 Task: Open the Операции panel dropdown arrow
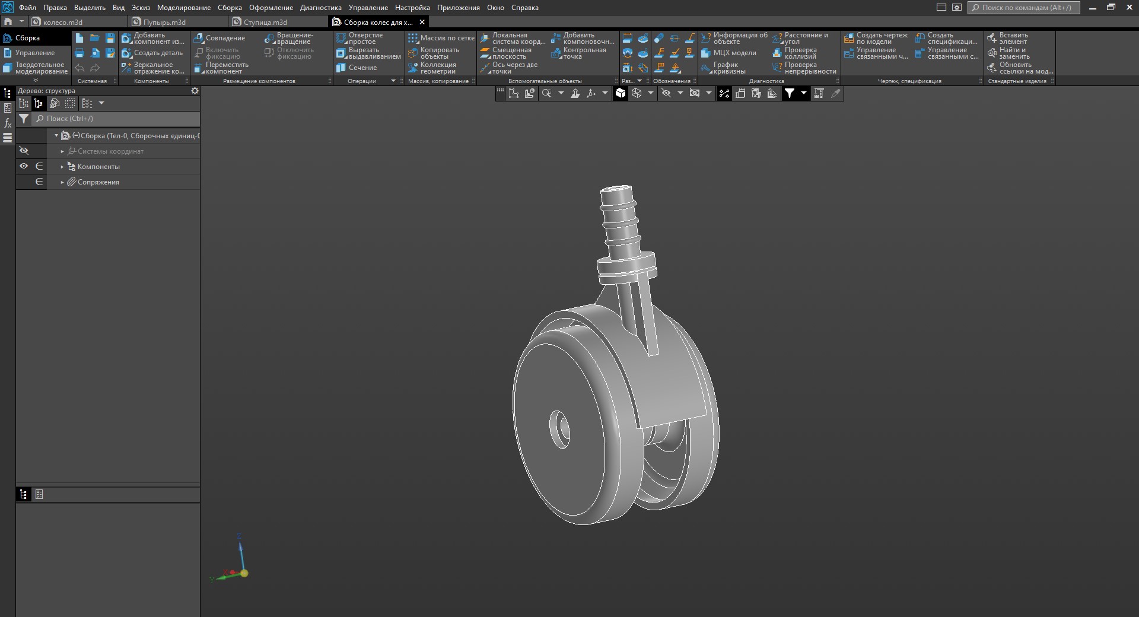(x=393, y=81)
